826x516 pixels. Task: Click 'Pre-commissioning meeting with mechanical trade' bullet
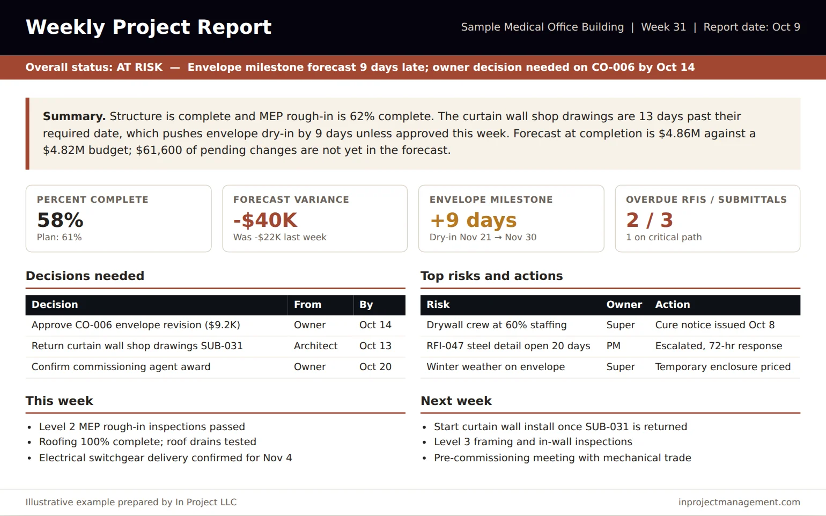tap(562, 458)
